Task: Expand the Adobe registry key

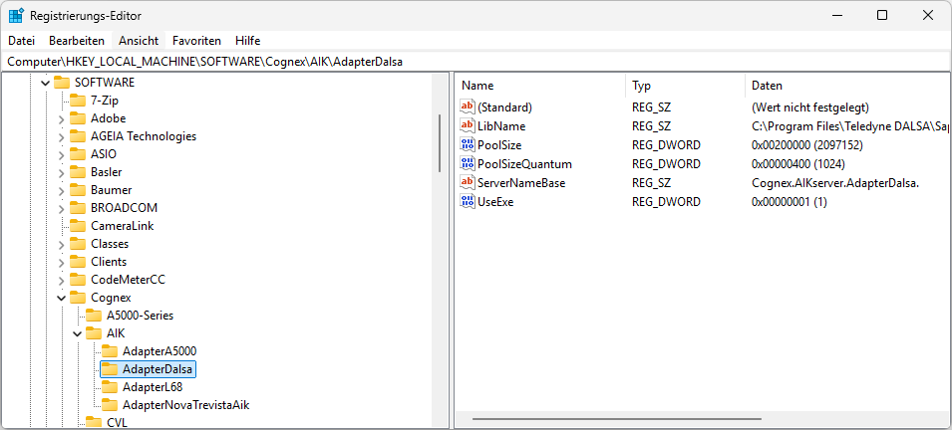Action: pos(61,118)
